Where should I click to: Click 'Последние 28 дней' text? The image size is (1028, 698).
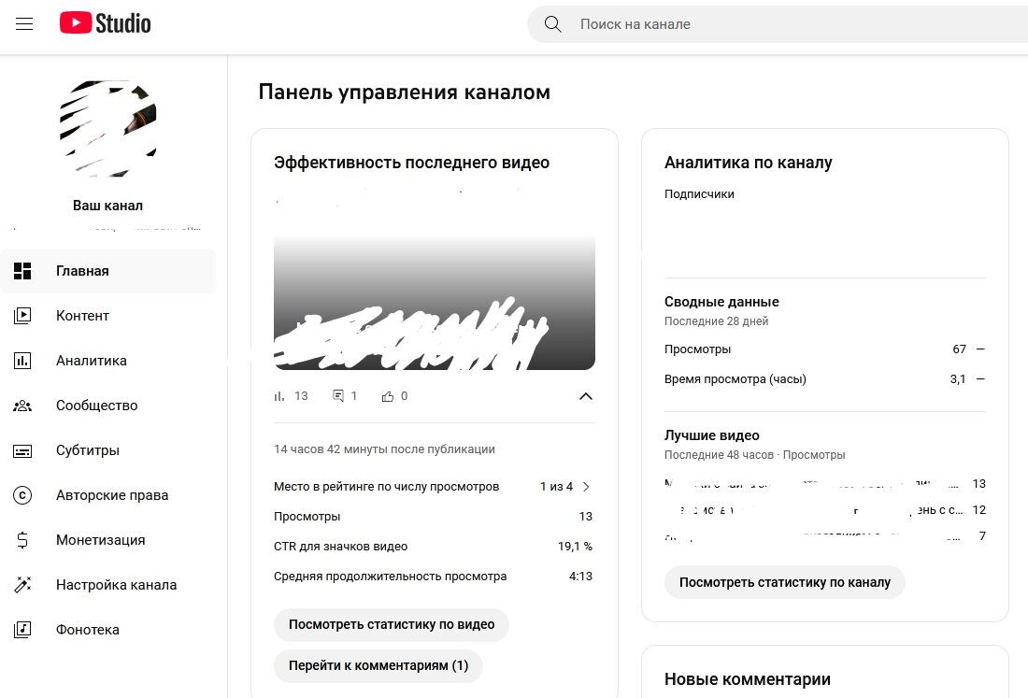coord(716,321)
